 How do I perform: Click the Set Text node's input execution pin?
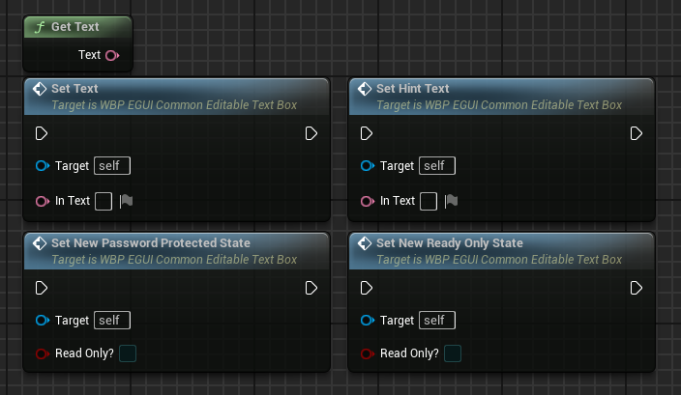click(42, 133)
